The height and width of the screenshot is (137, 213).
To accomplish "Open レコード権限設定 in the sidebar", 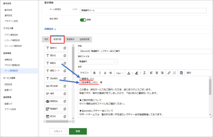I will coord(12,40).
